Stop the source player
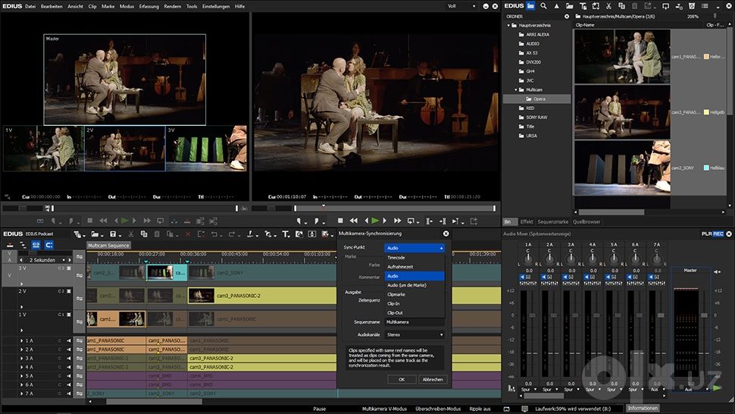This screenshot has width=735, height=414. 90,221
